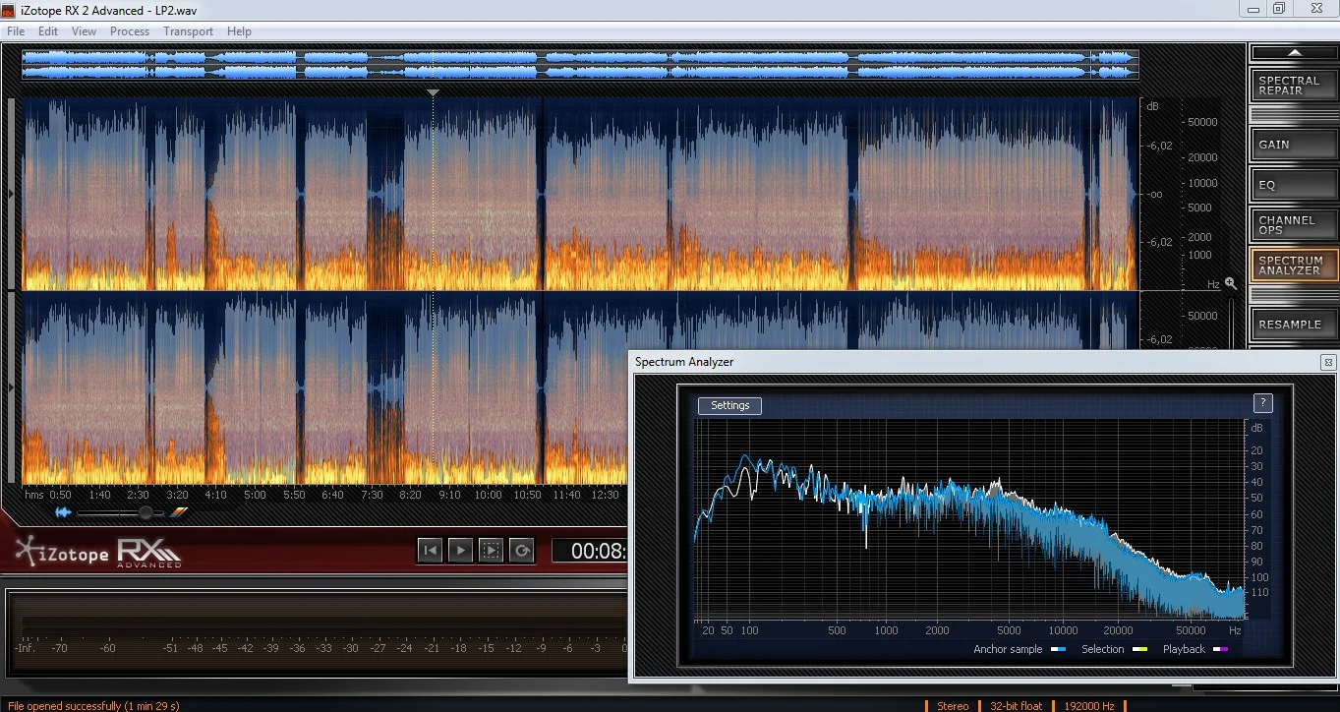Click the time counter display
This screenshot has width=1340, height=712.
click(x=589, y=551)
